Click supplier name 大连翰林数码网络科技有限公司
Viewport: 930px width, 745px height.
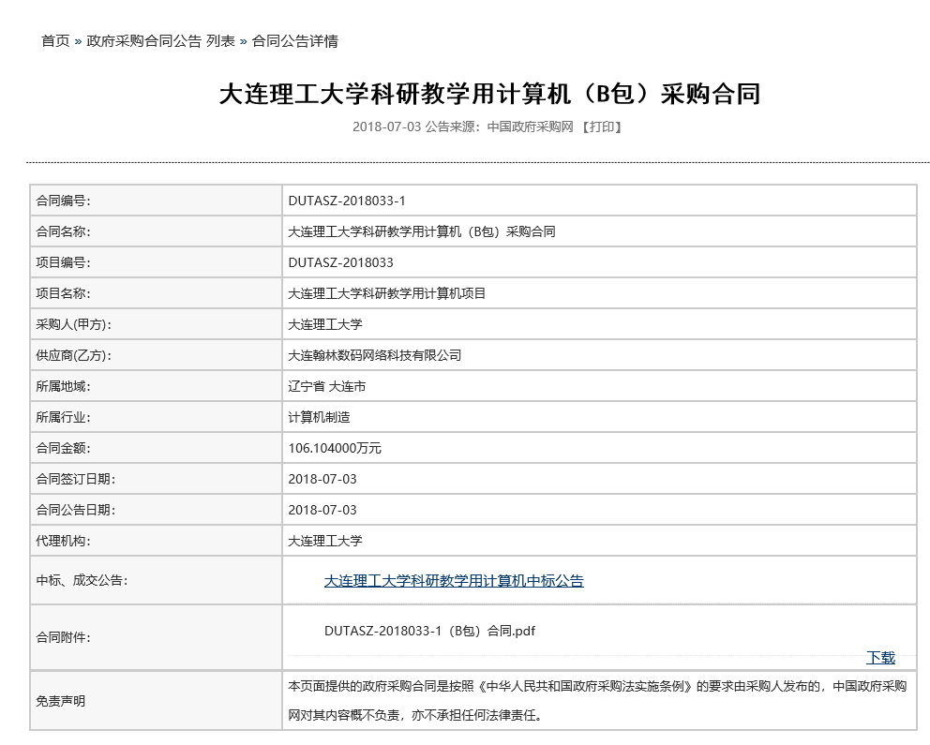point(374,355)
